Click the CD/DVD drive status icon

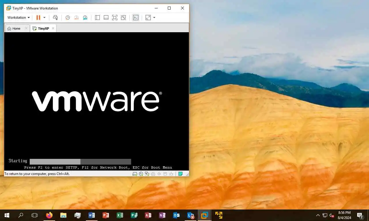(141, 174)
